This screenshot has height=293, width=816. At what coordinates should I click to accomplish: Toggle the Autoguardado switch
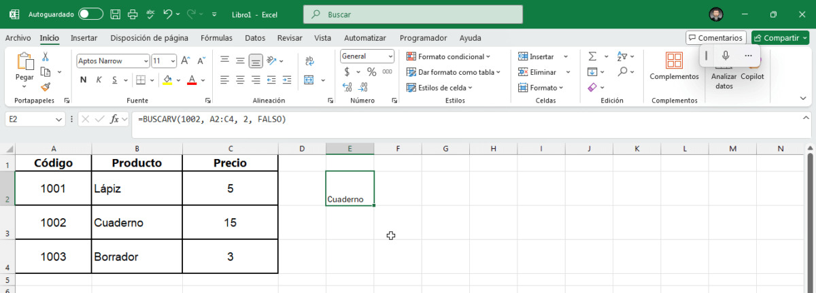point(90,14)
